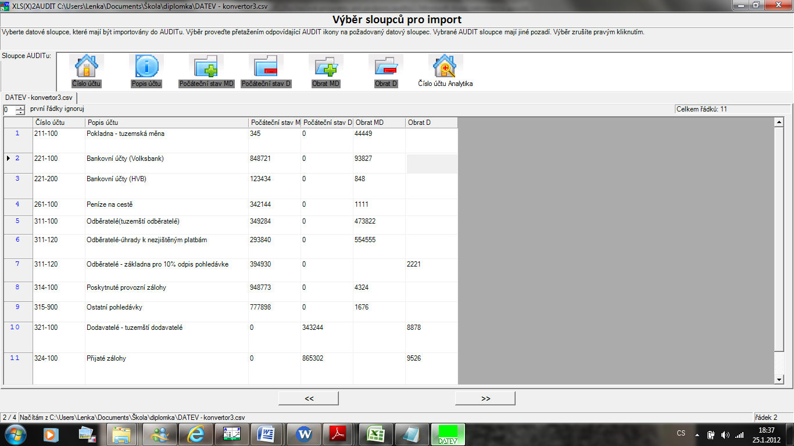This screenshot has width=794, height=446.
Task: Select row header number 11
Action: click(x=18, y=369)
